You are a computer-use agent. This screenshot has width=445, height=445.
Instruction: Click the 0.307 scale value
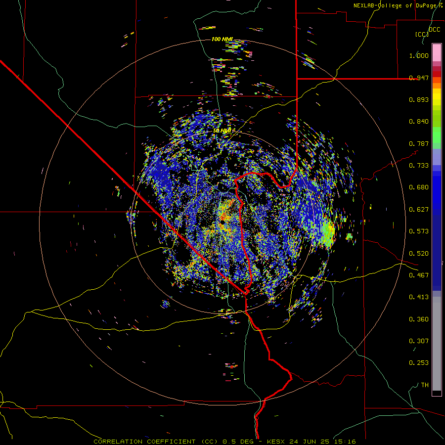(419, 341)
